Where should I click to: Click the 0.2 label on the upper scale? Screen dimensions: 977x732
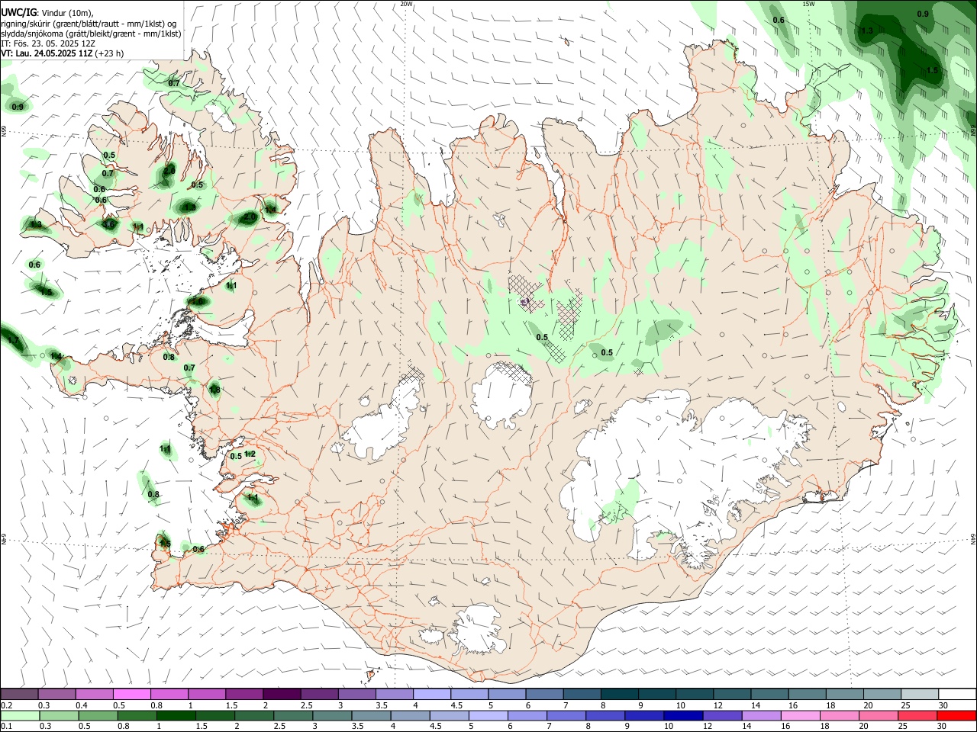pyautogui.click(x=7, y=705)
